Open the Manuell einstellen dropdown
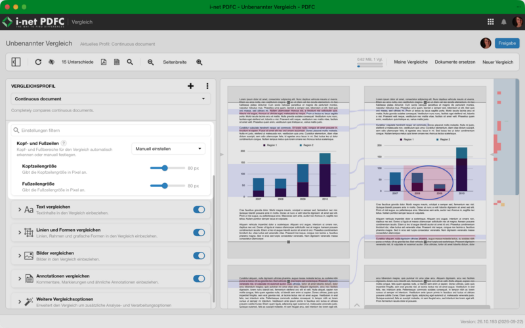525x328 pixels. tap(168, 149)
